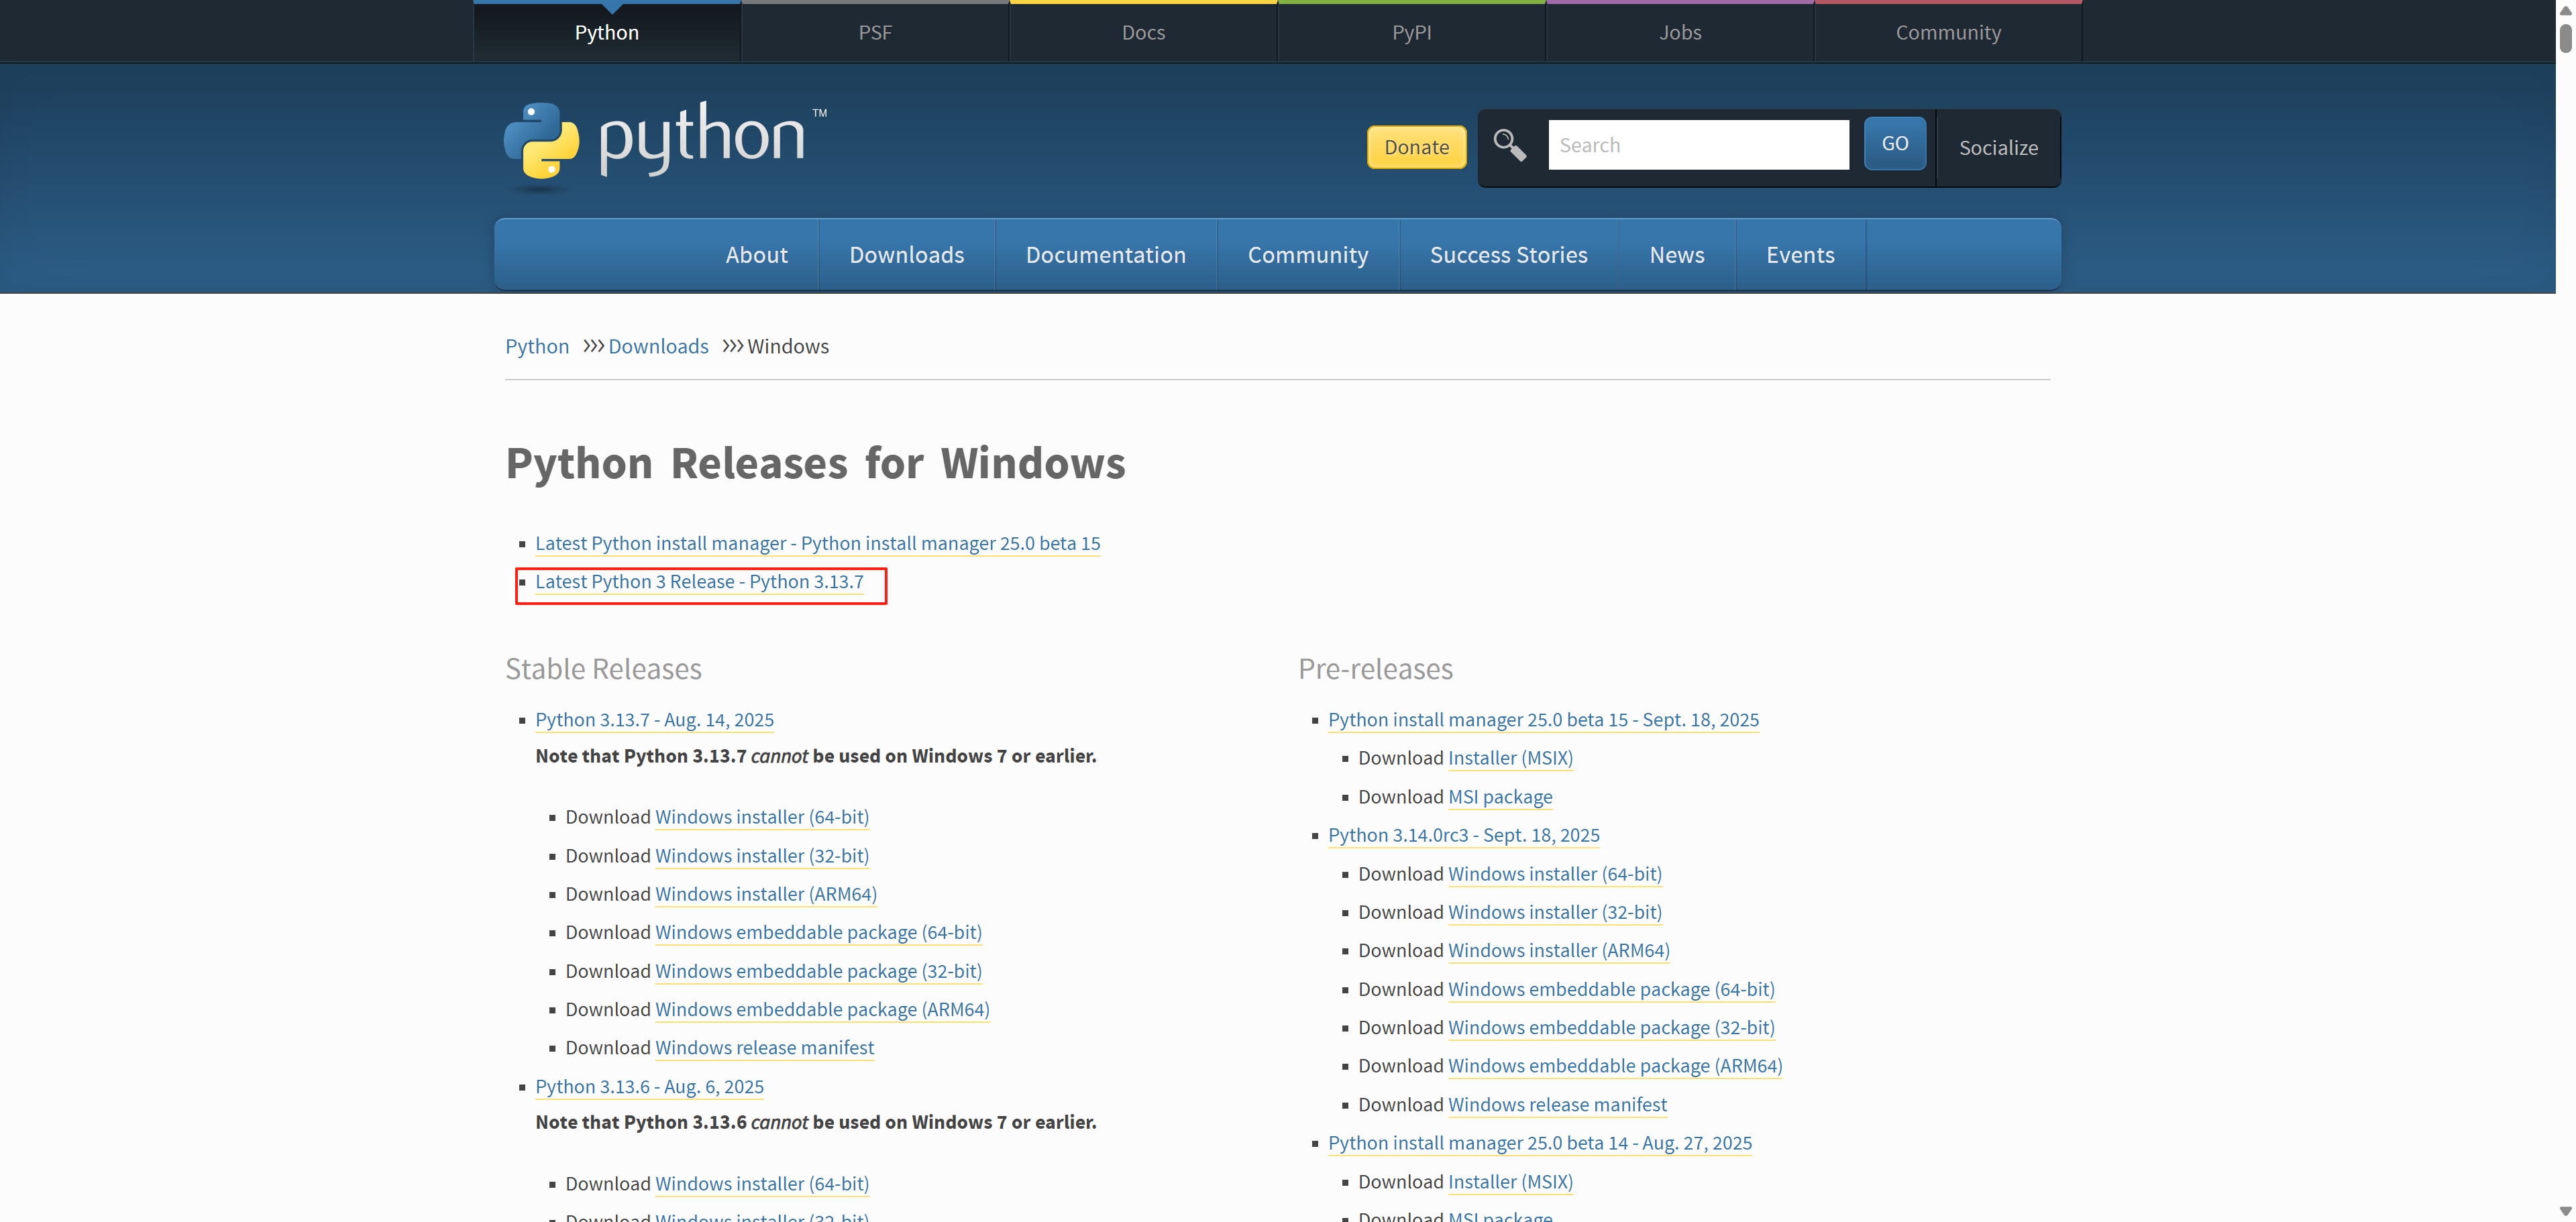Expand the Documentation navigation menu

tap(1105, 255)
